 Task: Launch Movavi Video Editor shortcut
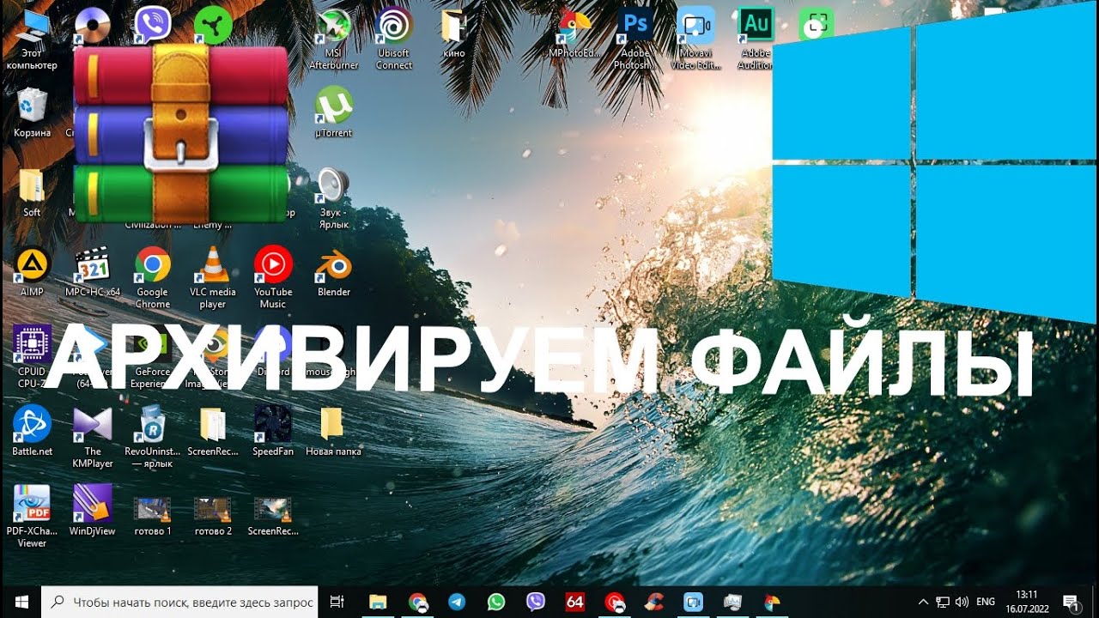coord(695,39)
